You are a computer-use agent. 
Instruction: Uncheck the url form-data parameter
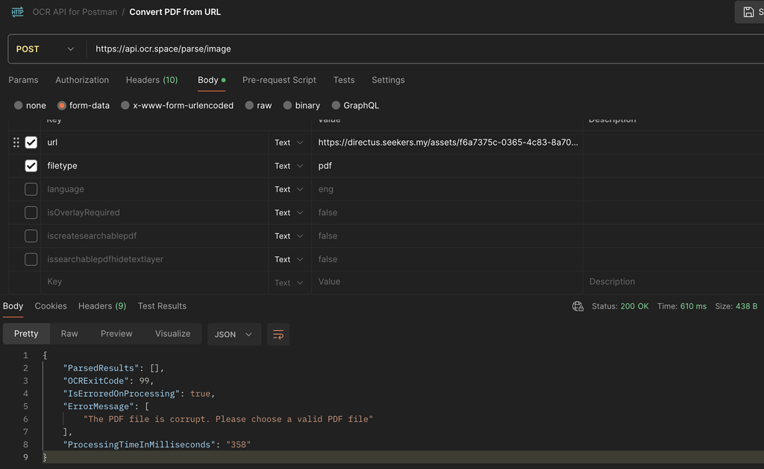click(31, 142)
